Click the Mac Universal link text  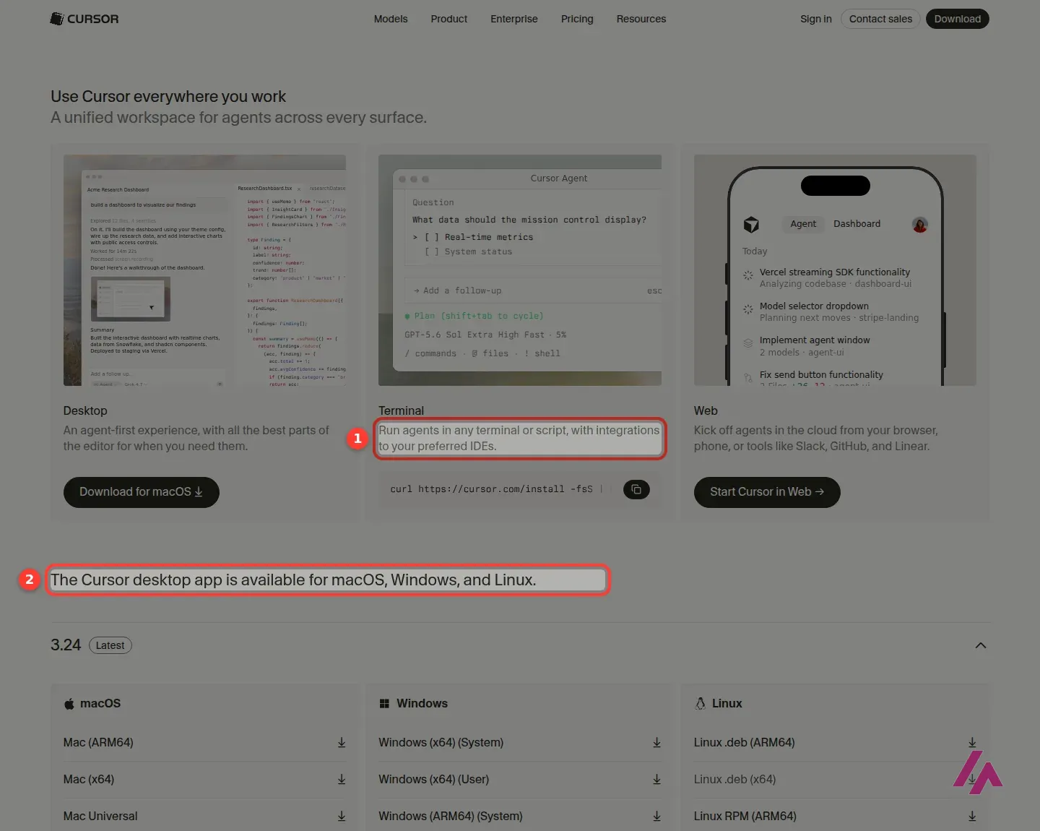100,817
